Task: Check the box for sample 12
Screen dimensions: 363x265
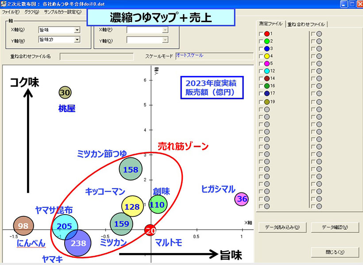Action: 260,71
